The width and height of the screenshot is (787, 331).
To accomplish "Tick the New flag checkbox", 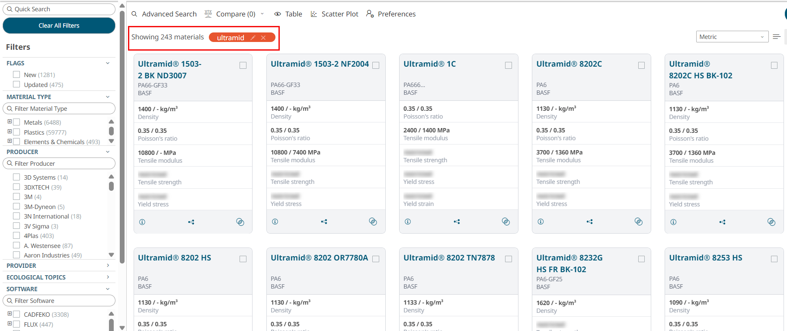I will 16,74.
